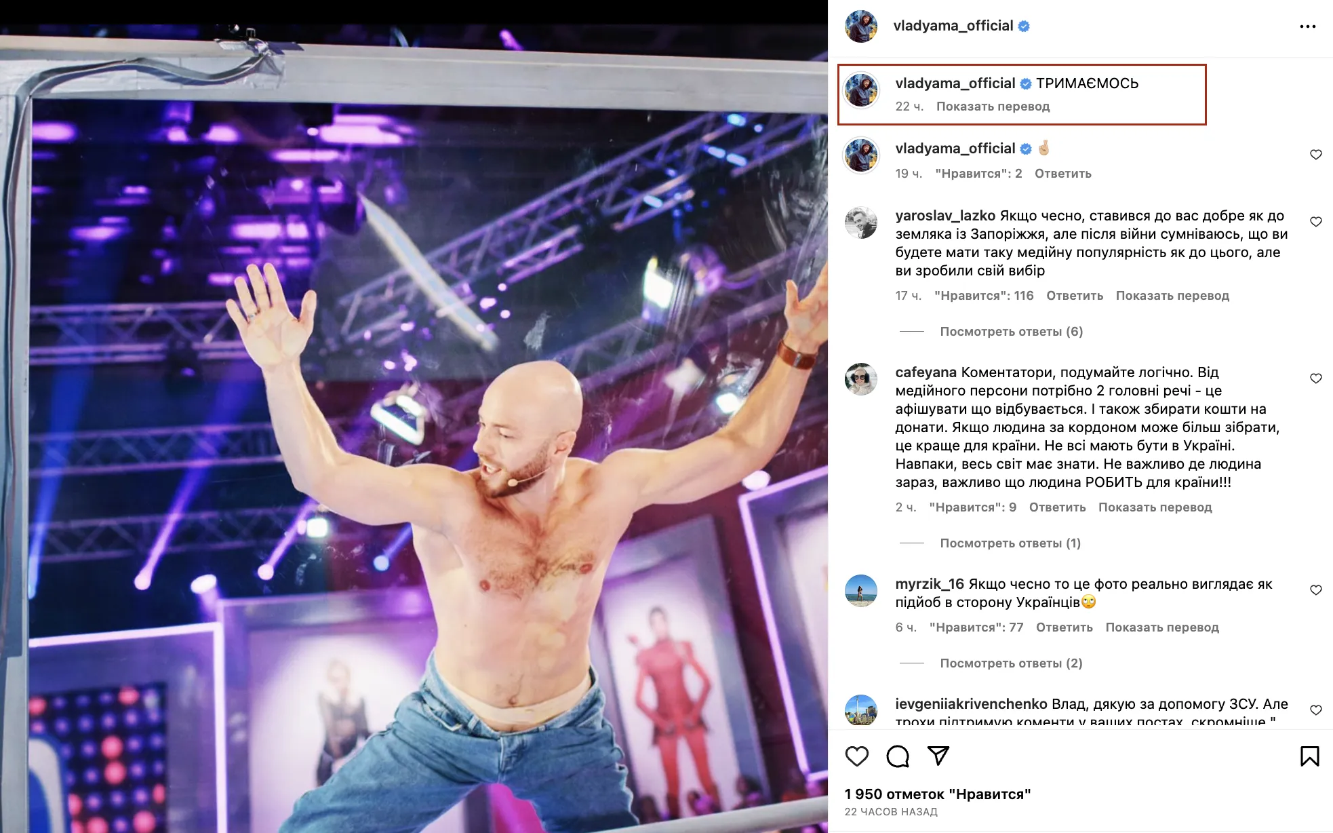Viewport: 1333px width, 833px height.
Task: Like vladyama_official's emoji comment heart
Action: [1315, 155]
